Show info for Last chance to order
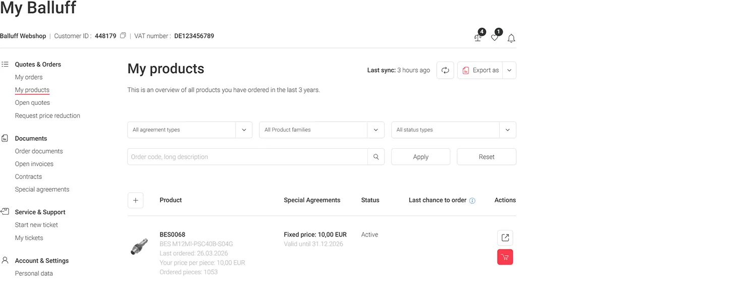751x299 pixels. (x=472, y=201)
